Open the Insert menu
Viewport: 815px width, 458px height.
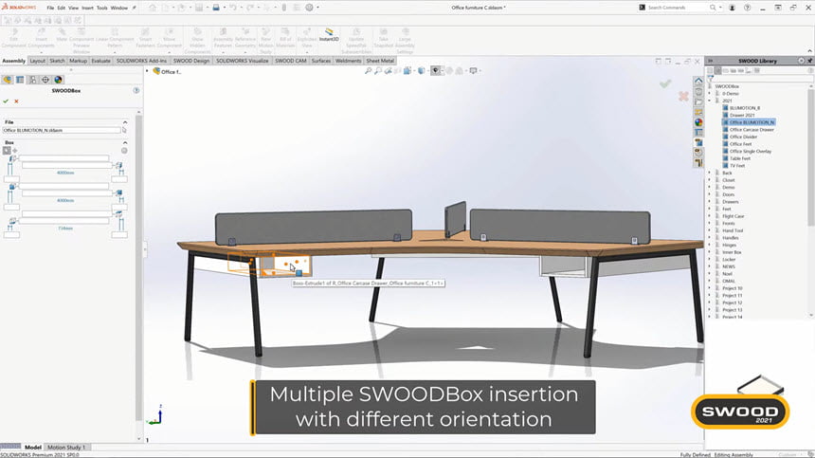(x=87, y=8)
